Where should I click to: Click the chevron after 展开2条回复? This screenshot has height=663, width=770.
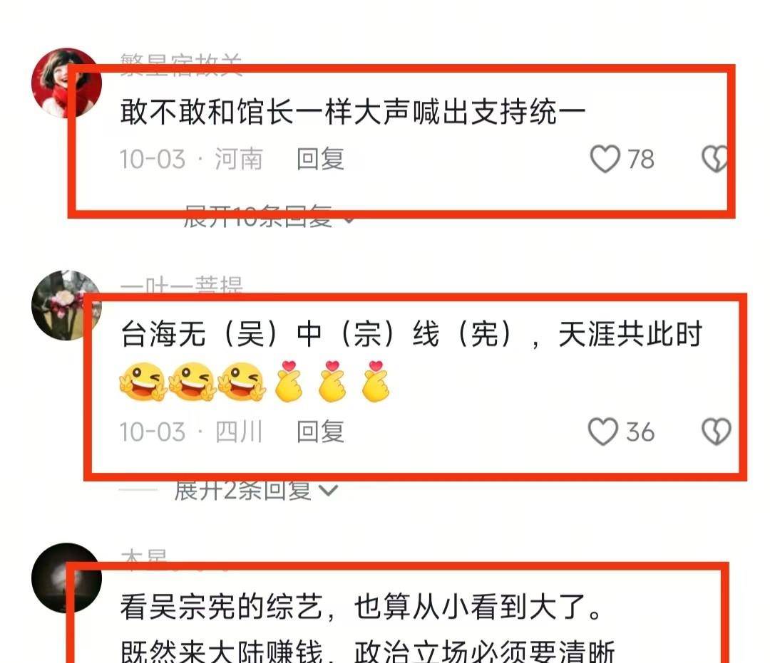pyautogui.click(x=328, y=490)
